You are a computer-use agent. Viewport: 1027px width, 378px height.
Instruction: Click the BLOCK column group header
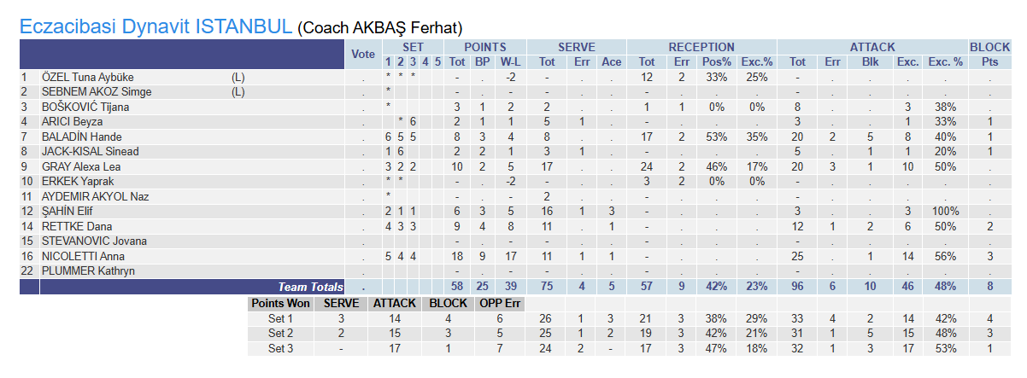[989, 47]
